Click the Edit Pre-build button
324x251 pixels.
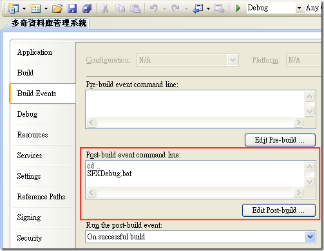[x=280, y=140]
